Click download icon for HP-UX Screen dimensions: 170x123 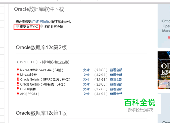18,89
